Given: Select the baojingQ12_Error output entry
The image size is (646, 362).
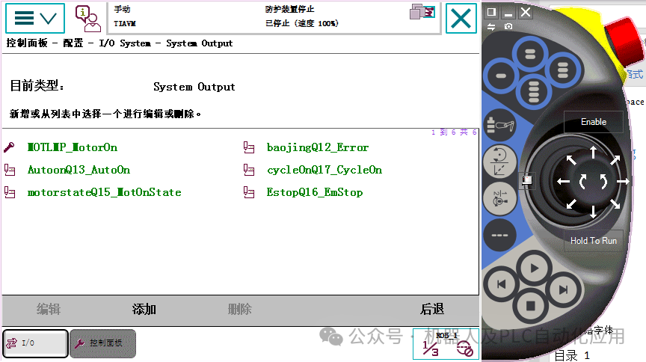Looking at the screenshot, I should 317,147.
